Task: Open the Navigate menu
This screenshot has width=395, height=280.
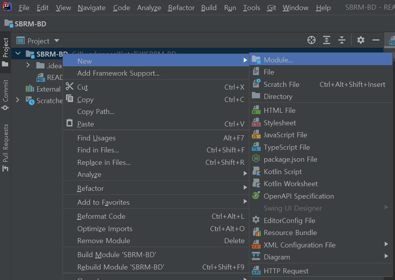Action: click(91, 8)
